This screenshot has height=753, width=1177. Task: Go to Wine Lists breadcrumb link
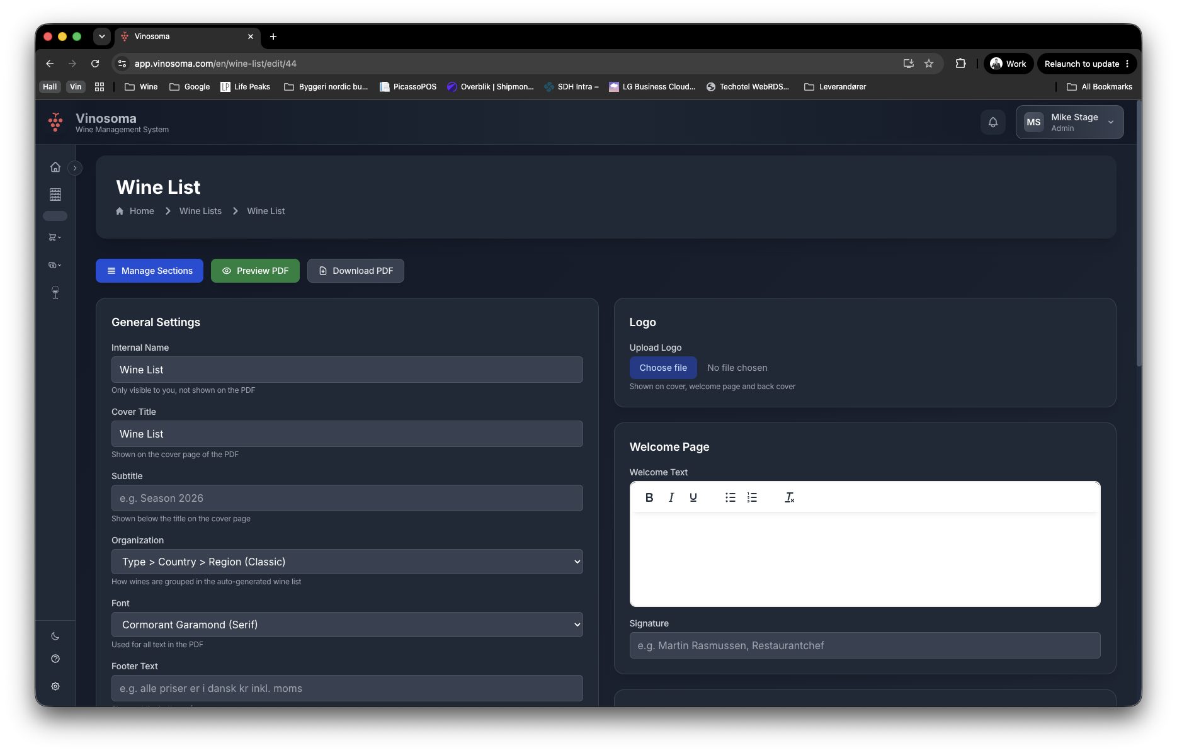tap(200, 212)
